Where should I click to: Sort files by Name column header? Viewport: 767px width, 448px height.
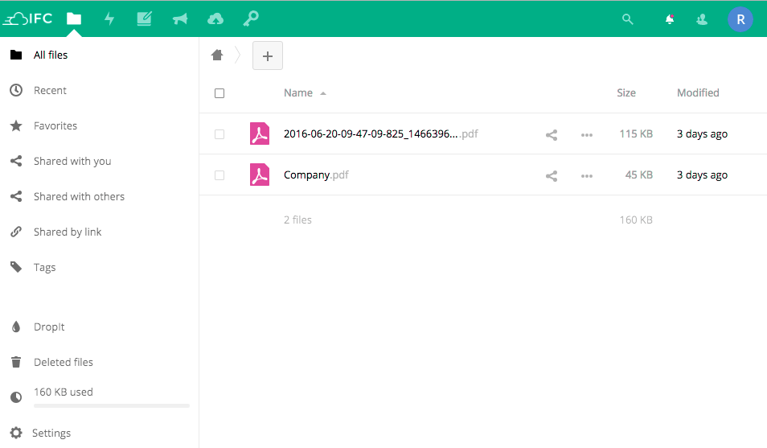click(x=298, y=93)
